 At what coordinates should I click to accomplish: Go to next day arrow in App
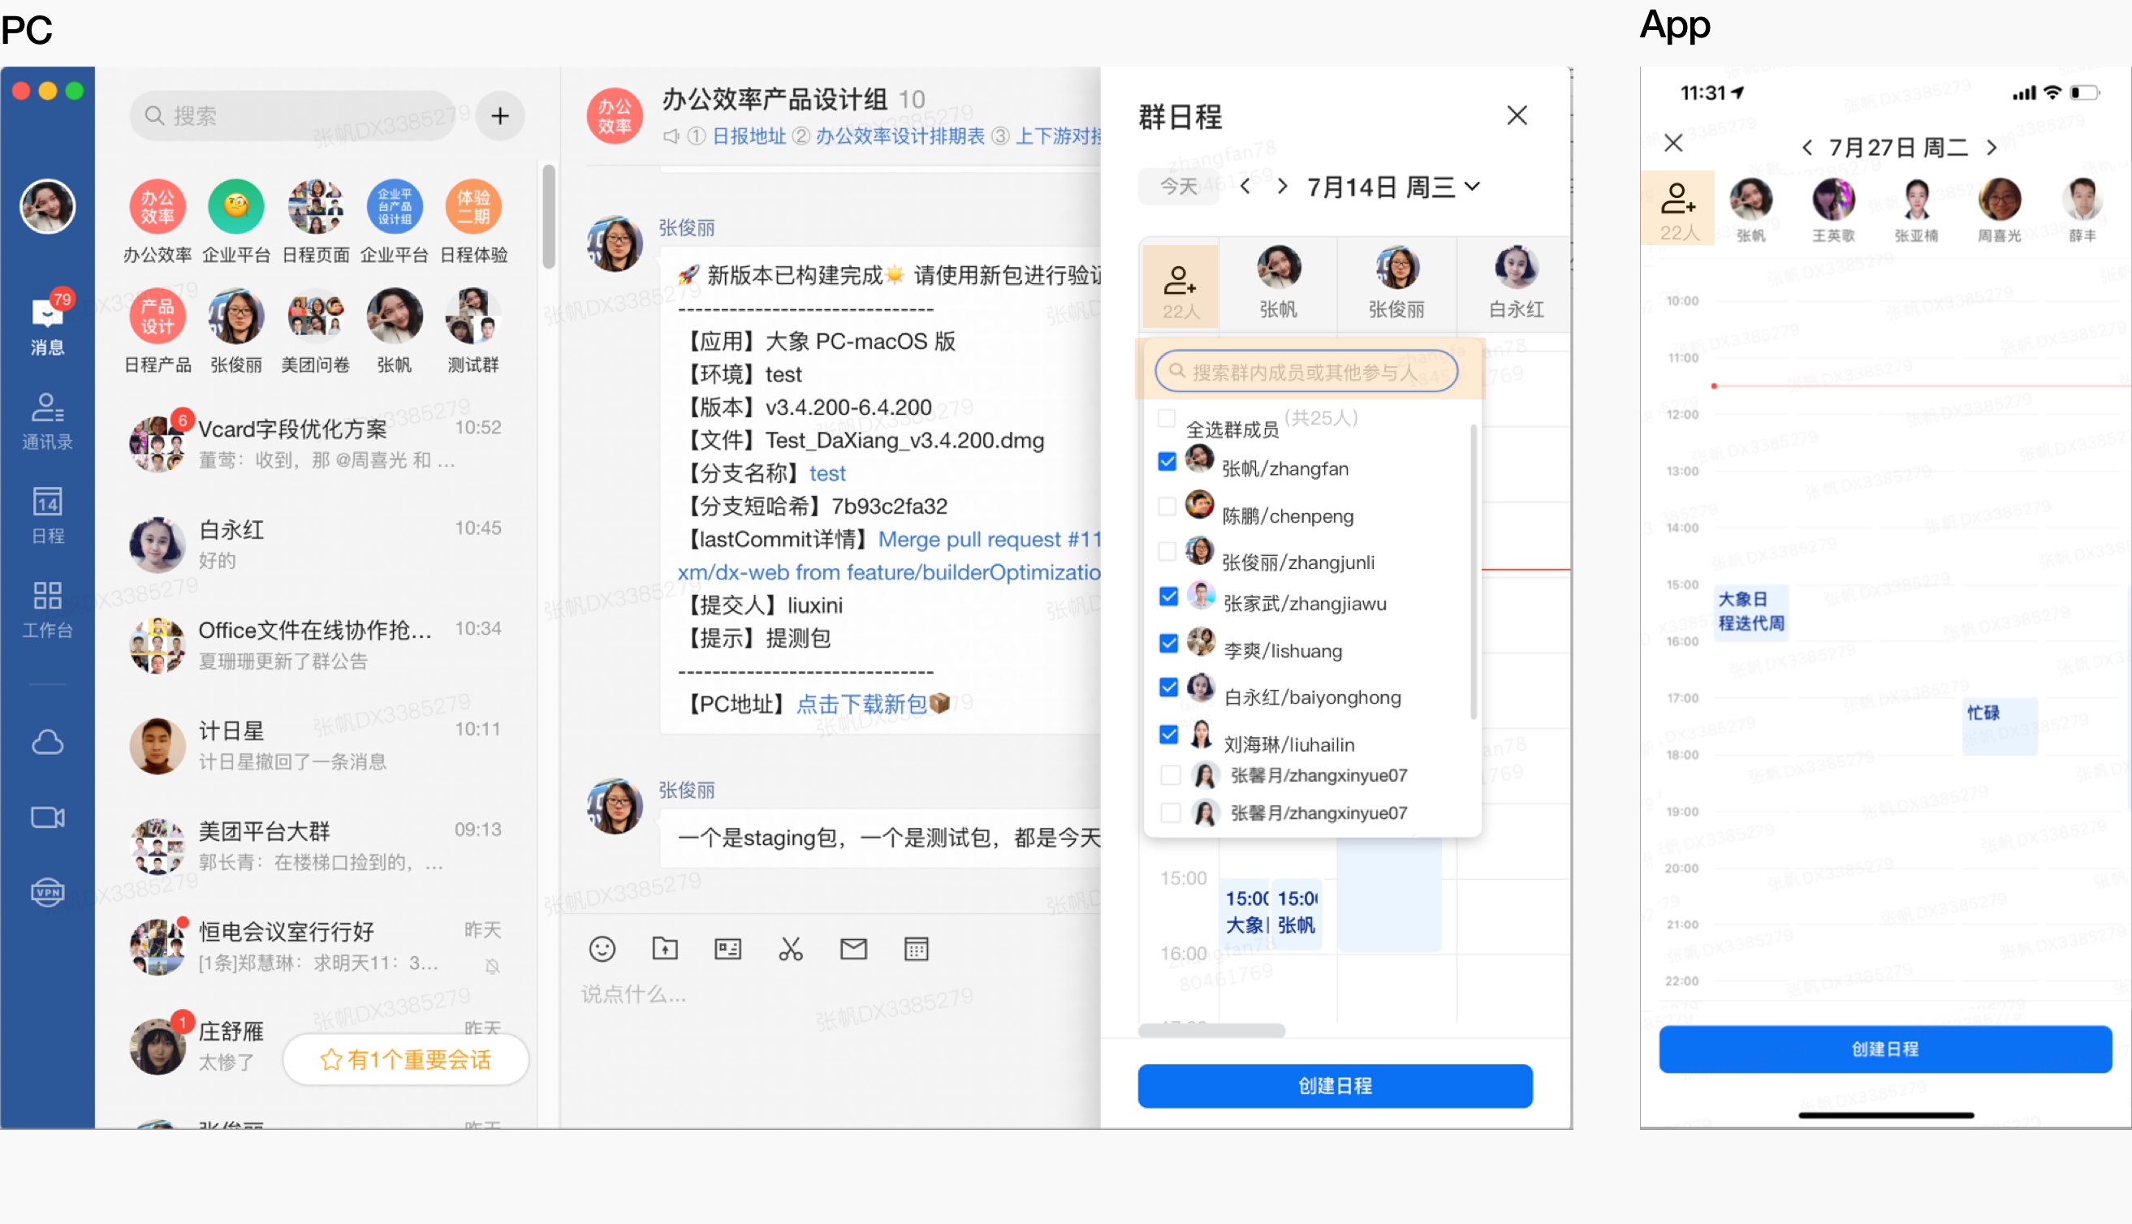tap(1991, 148)
